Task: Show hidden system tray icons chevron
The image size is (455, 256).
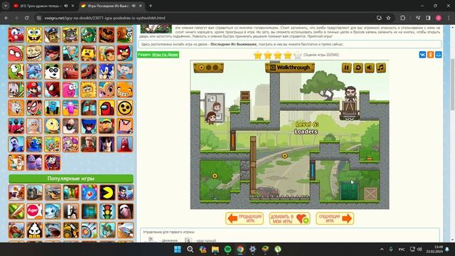Action: (x=382, y=250)
